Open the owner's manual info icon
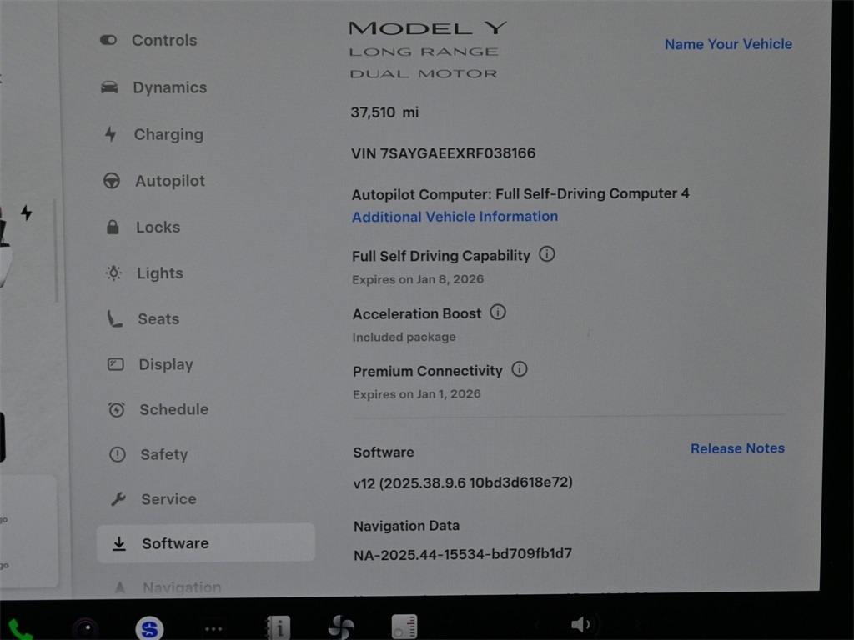This screenshot has height=640, width=854. click(277, 627)
